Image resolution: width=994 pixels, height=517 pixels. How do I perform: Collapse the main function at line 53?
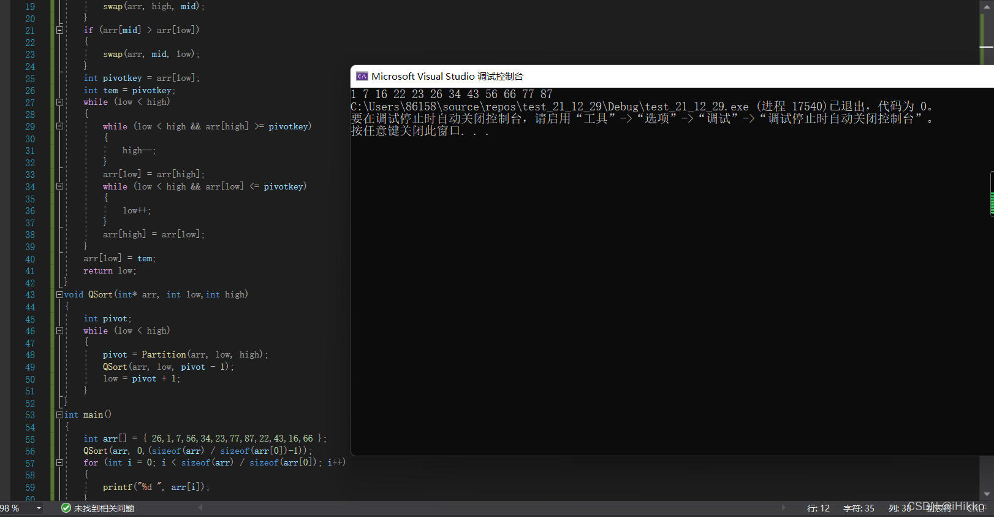point(59,415)
